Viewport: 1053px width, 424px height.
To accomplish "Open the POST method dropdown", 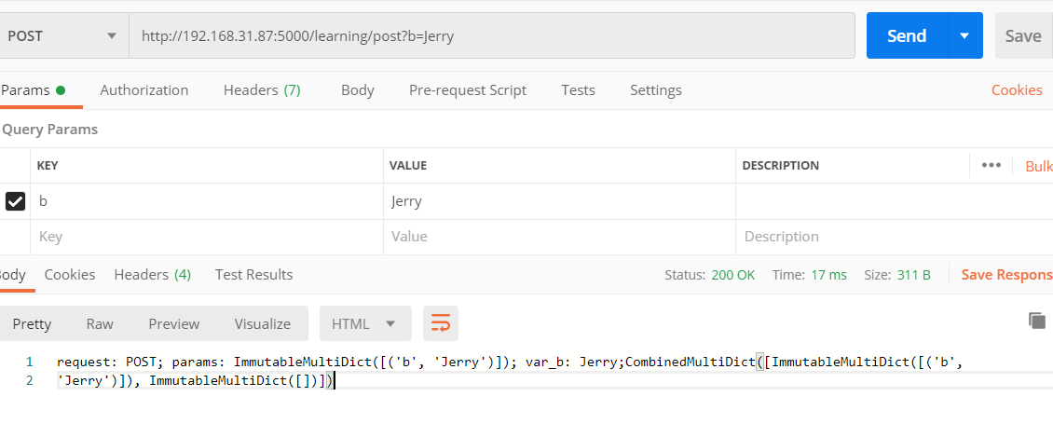I will tap(62, 36).
